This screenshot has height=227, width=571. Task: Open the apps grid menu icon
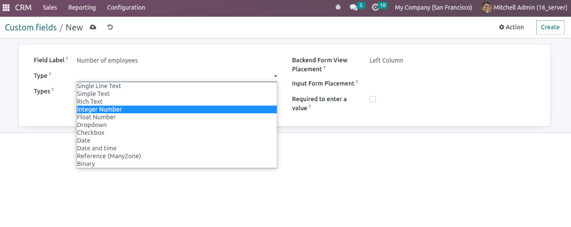tap(6, 8)
